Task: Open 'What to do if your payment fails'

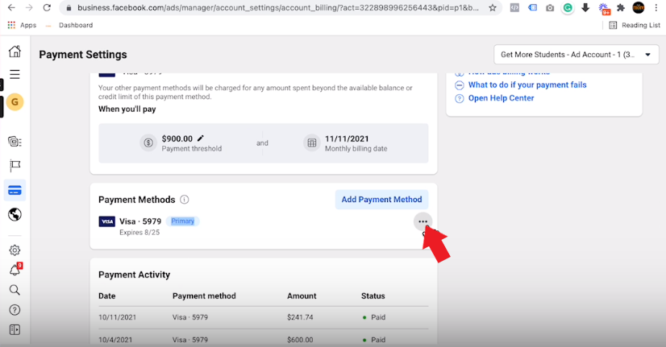Action: (527, 85)
